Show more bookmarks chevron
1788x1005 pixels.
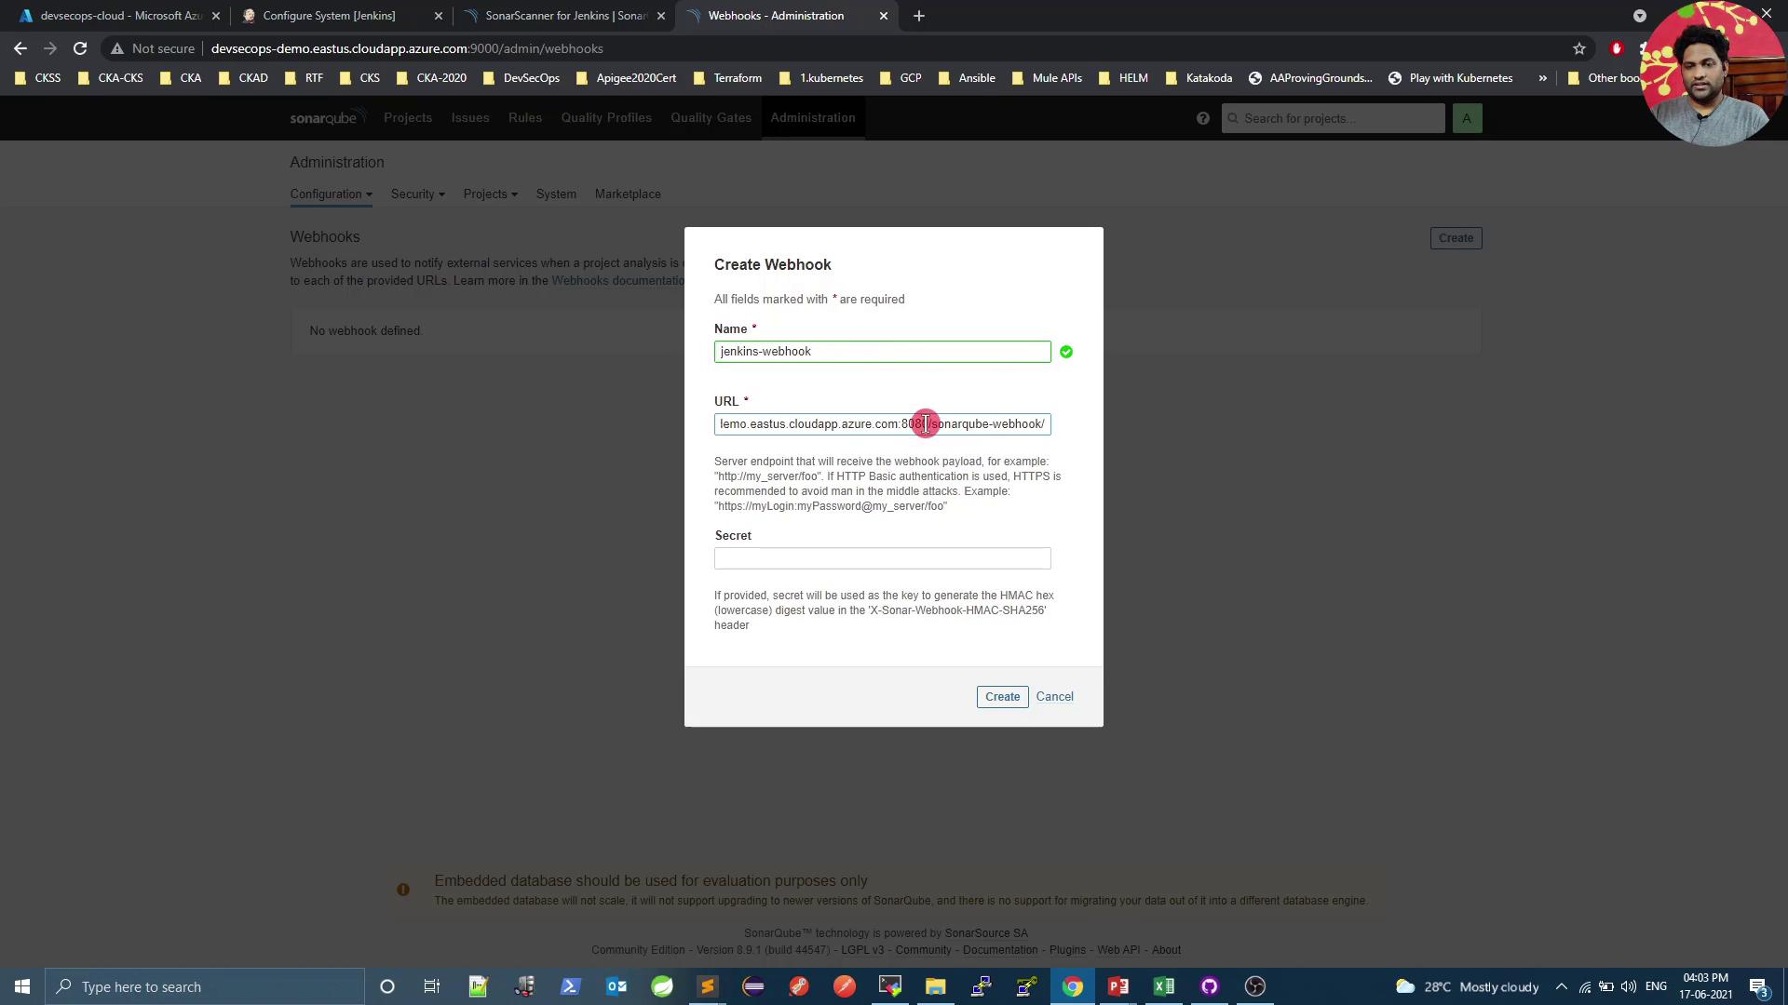pos(1543,78)
